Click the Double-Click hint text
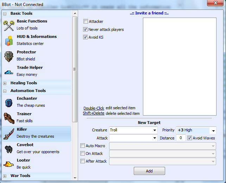 pyautogui.click(x=94, y=108)
